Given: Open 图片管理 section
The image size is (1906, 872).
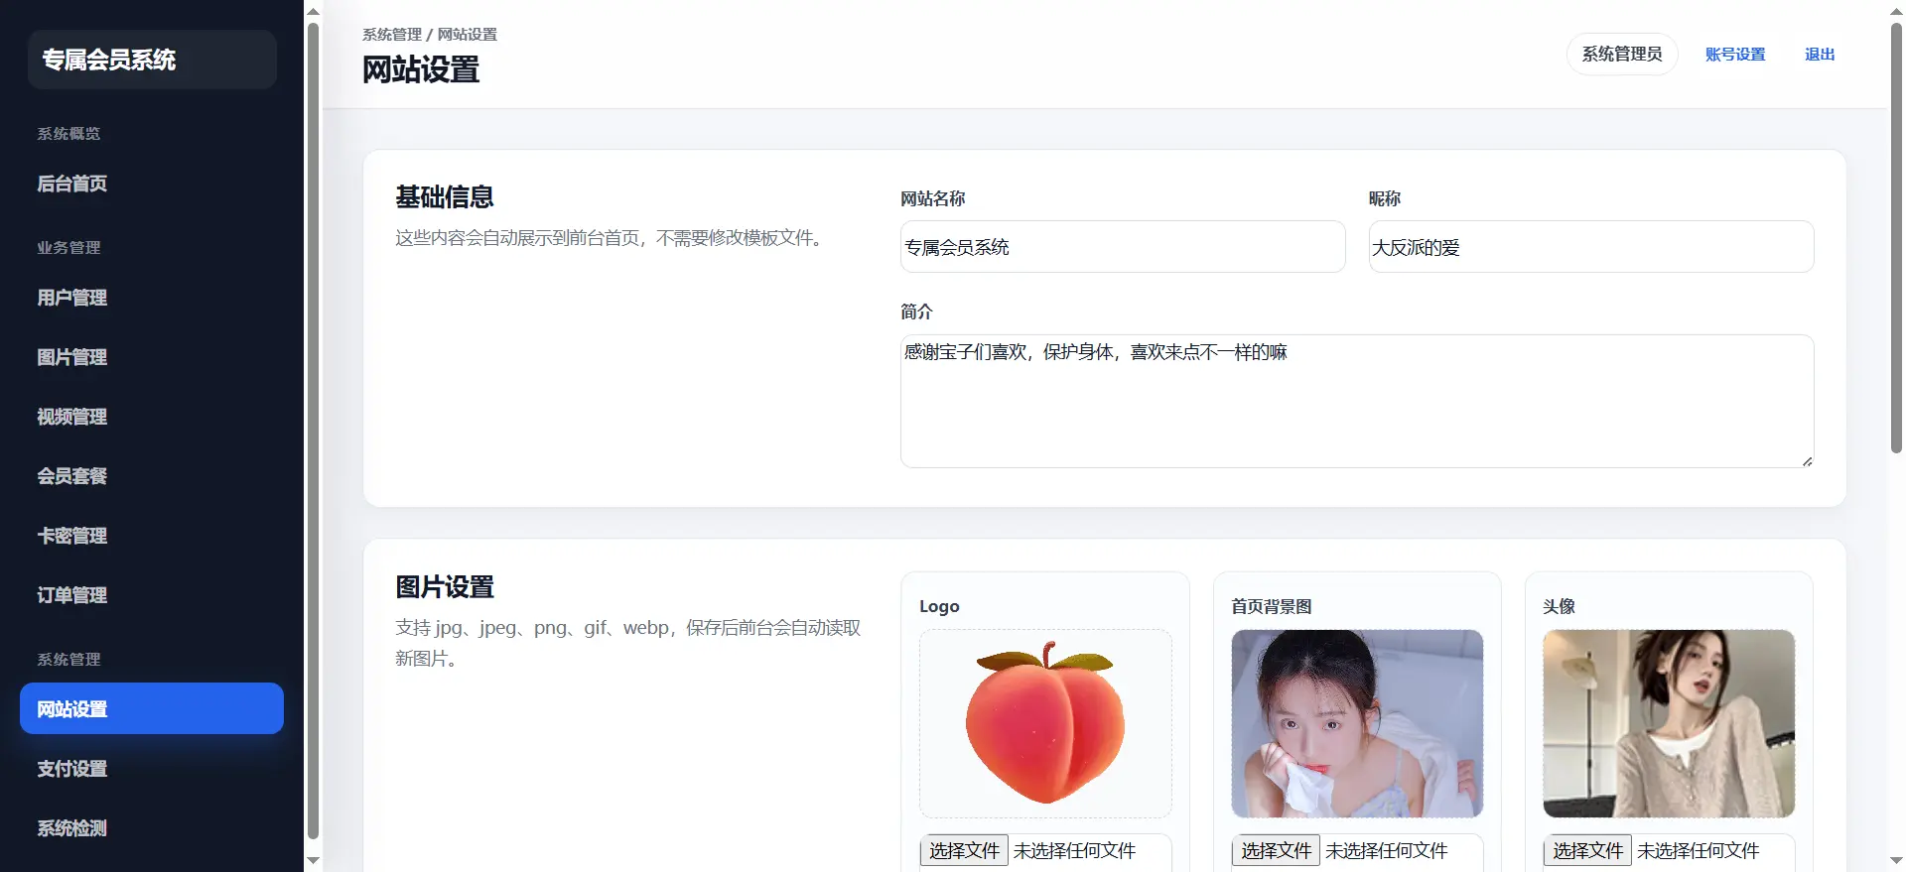Looking at the screenshot, I should [x=151, y=357].
